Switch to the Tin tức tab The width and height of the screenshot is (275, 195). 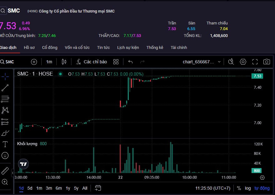[103, 48]
